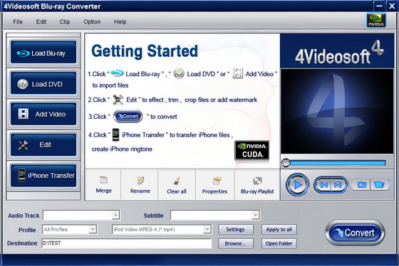The width and height of the screenshot is (399, 266).
Task: Open the Clip menu
Action: tap(65, 22)
